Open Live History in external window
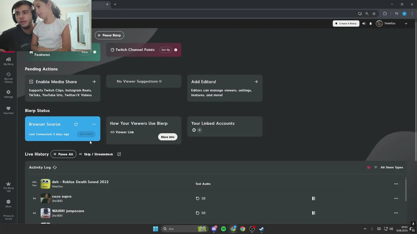 (119, 154)
